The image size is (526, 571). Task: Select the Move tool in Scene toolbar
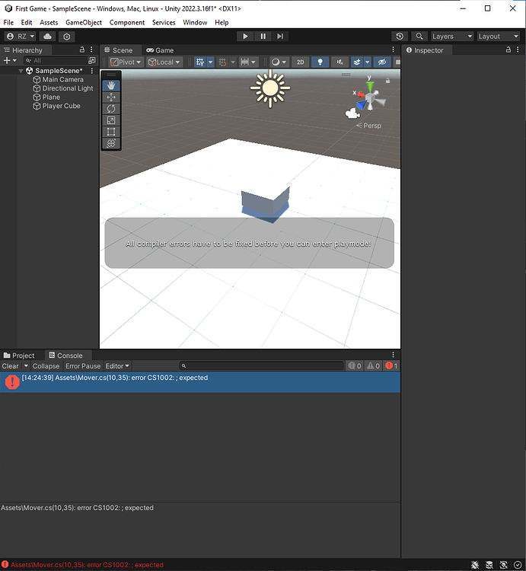click(x=111, y=97)
